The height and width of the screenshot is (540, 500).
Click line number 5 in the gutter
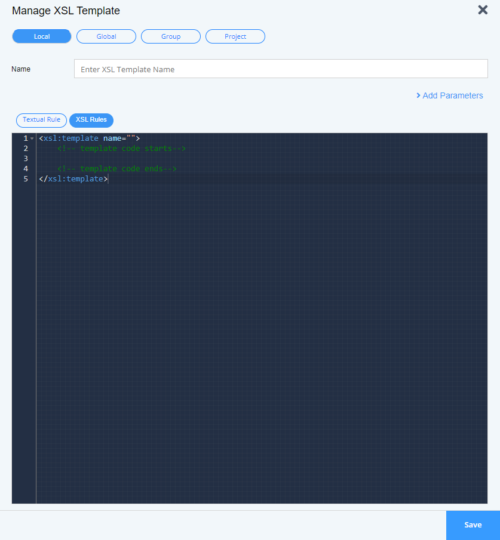26,179
